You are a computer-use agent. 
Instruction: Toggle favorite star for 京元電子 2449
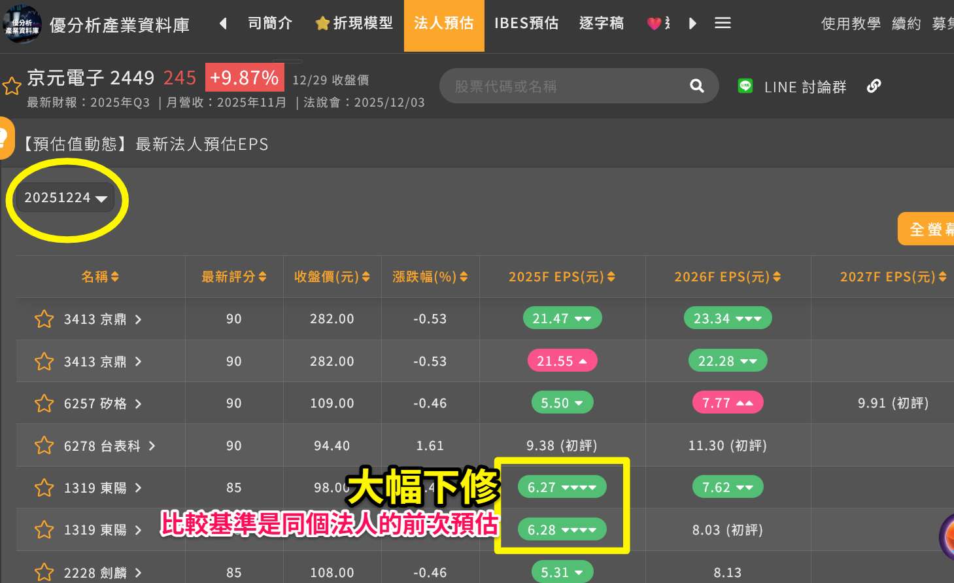point(12,86)
